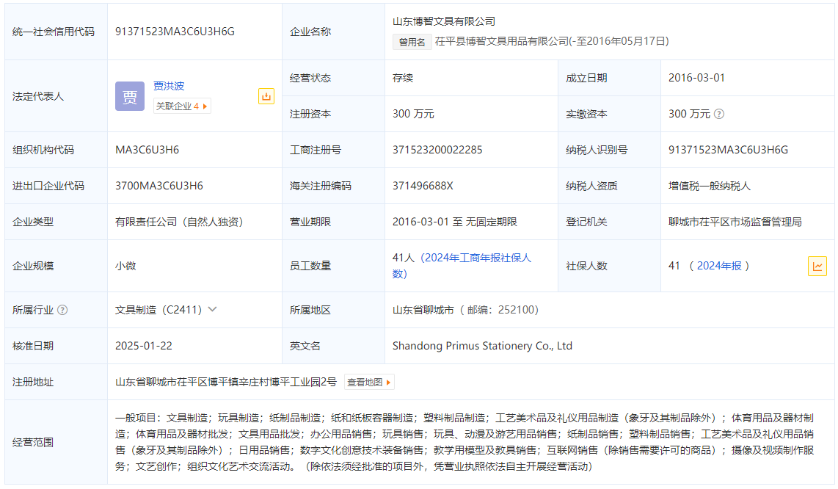Expand the 文具制造 (C2411) industry chevron
The image size is (838, 489).
click(x=213, y=309)
